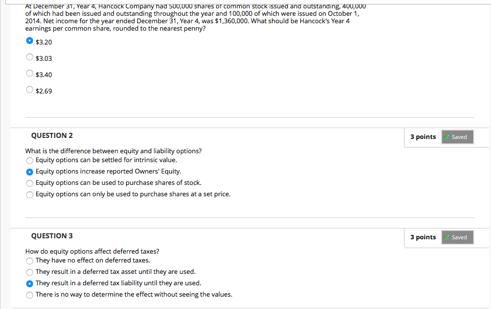491x309 pixels.
Task: Choose 'Equity options can be settled for intrinsic value'
Action: pyautogui.click(x=30, y=160)
